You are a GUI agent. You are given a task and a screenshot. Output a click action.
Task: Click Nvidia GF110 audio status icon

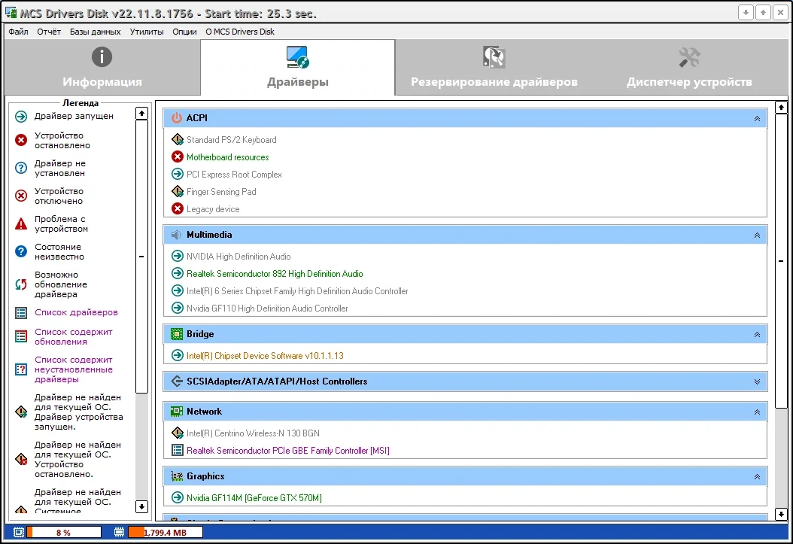coord(178,308)
